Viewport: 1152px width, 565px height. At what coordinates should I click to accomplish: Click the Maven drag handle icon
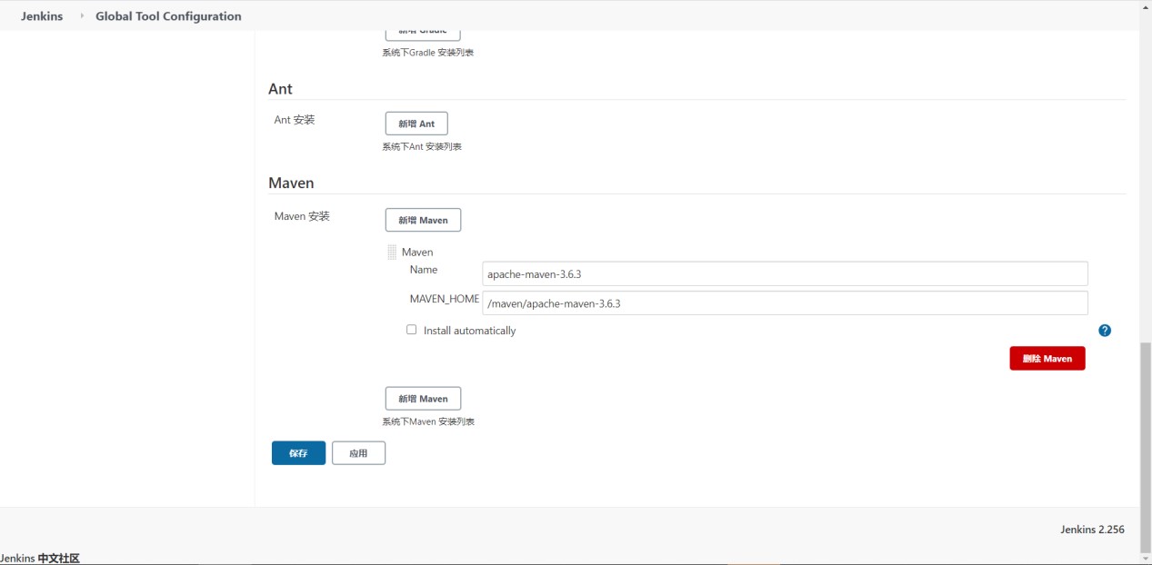pyautogui.click(x=391, y=252)
